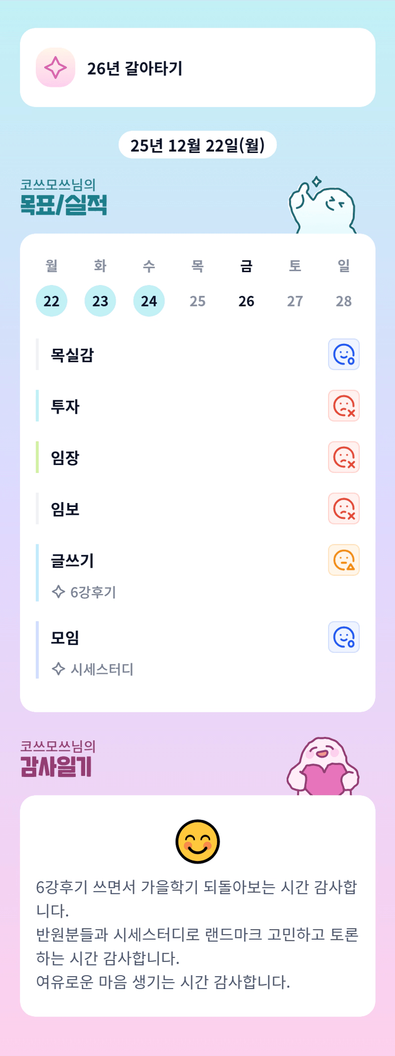Viewport: 395px width, 1056px height.
Task: Click the yellow smiling emoji in 감사일기
Action: 197,842
